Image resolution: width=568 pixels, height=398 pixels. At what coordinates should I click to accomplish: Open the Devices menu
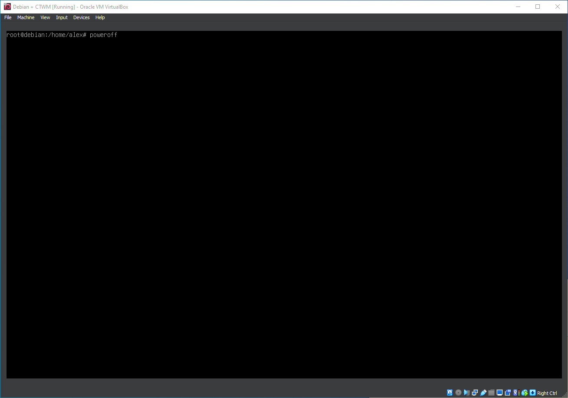[x=81, y=17]
